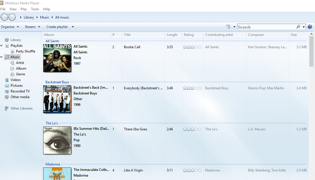Open the View menu
The image size is (315, 180).
[13, 9]
